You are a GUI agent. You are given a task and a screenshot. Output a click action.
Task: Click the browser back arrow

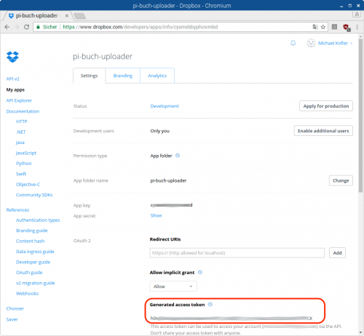7,27
